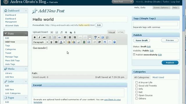Add video via Upload/Insert

(57, 32)
